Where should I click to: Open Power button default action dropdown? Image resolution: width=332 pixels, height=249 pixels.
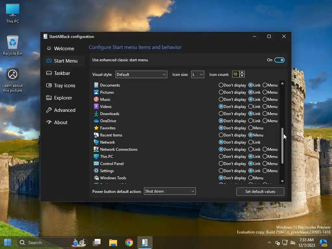[170, 191]
